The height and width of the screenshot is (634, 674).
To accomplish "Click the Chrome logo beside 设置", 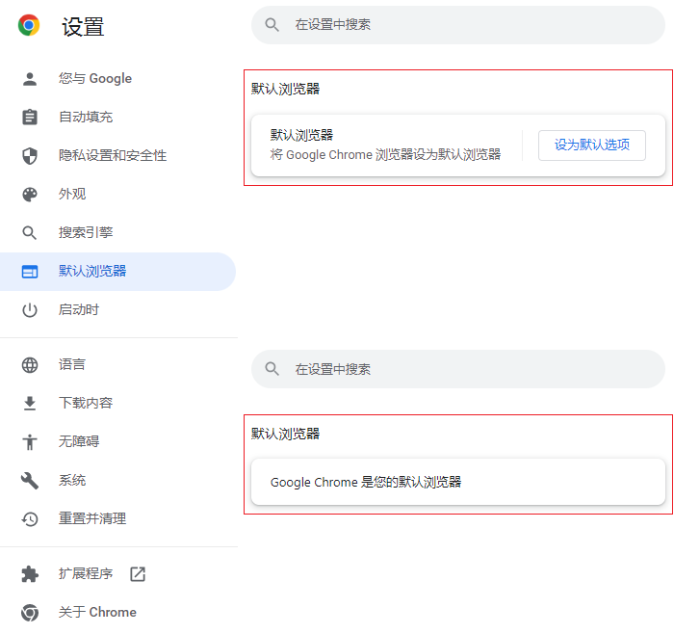I will 29,25.
